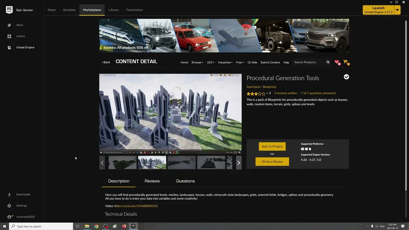
Task: Expand the UE5 menu
Action: tap(211, 62)
